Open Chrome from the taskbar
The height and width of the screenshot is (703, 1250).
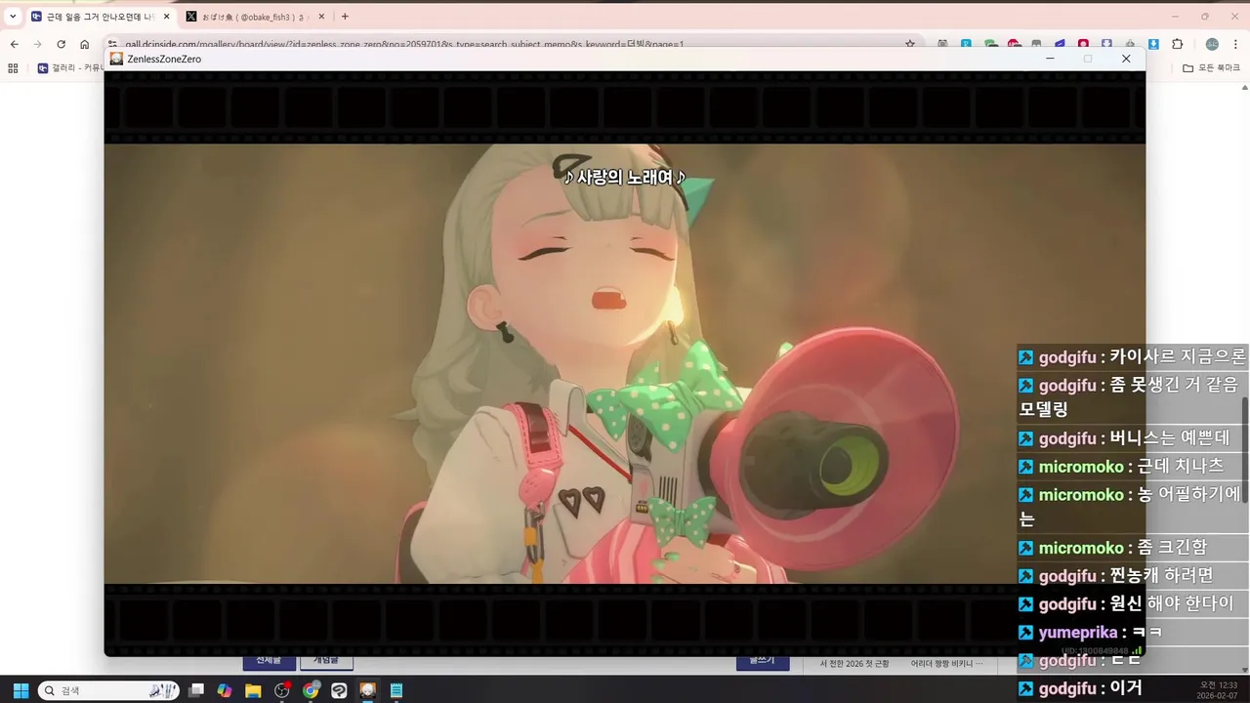pyautogui.click(x=311, y=690)
